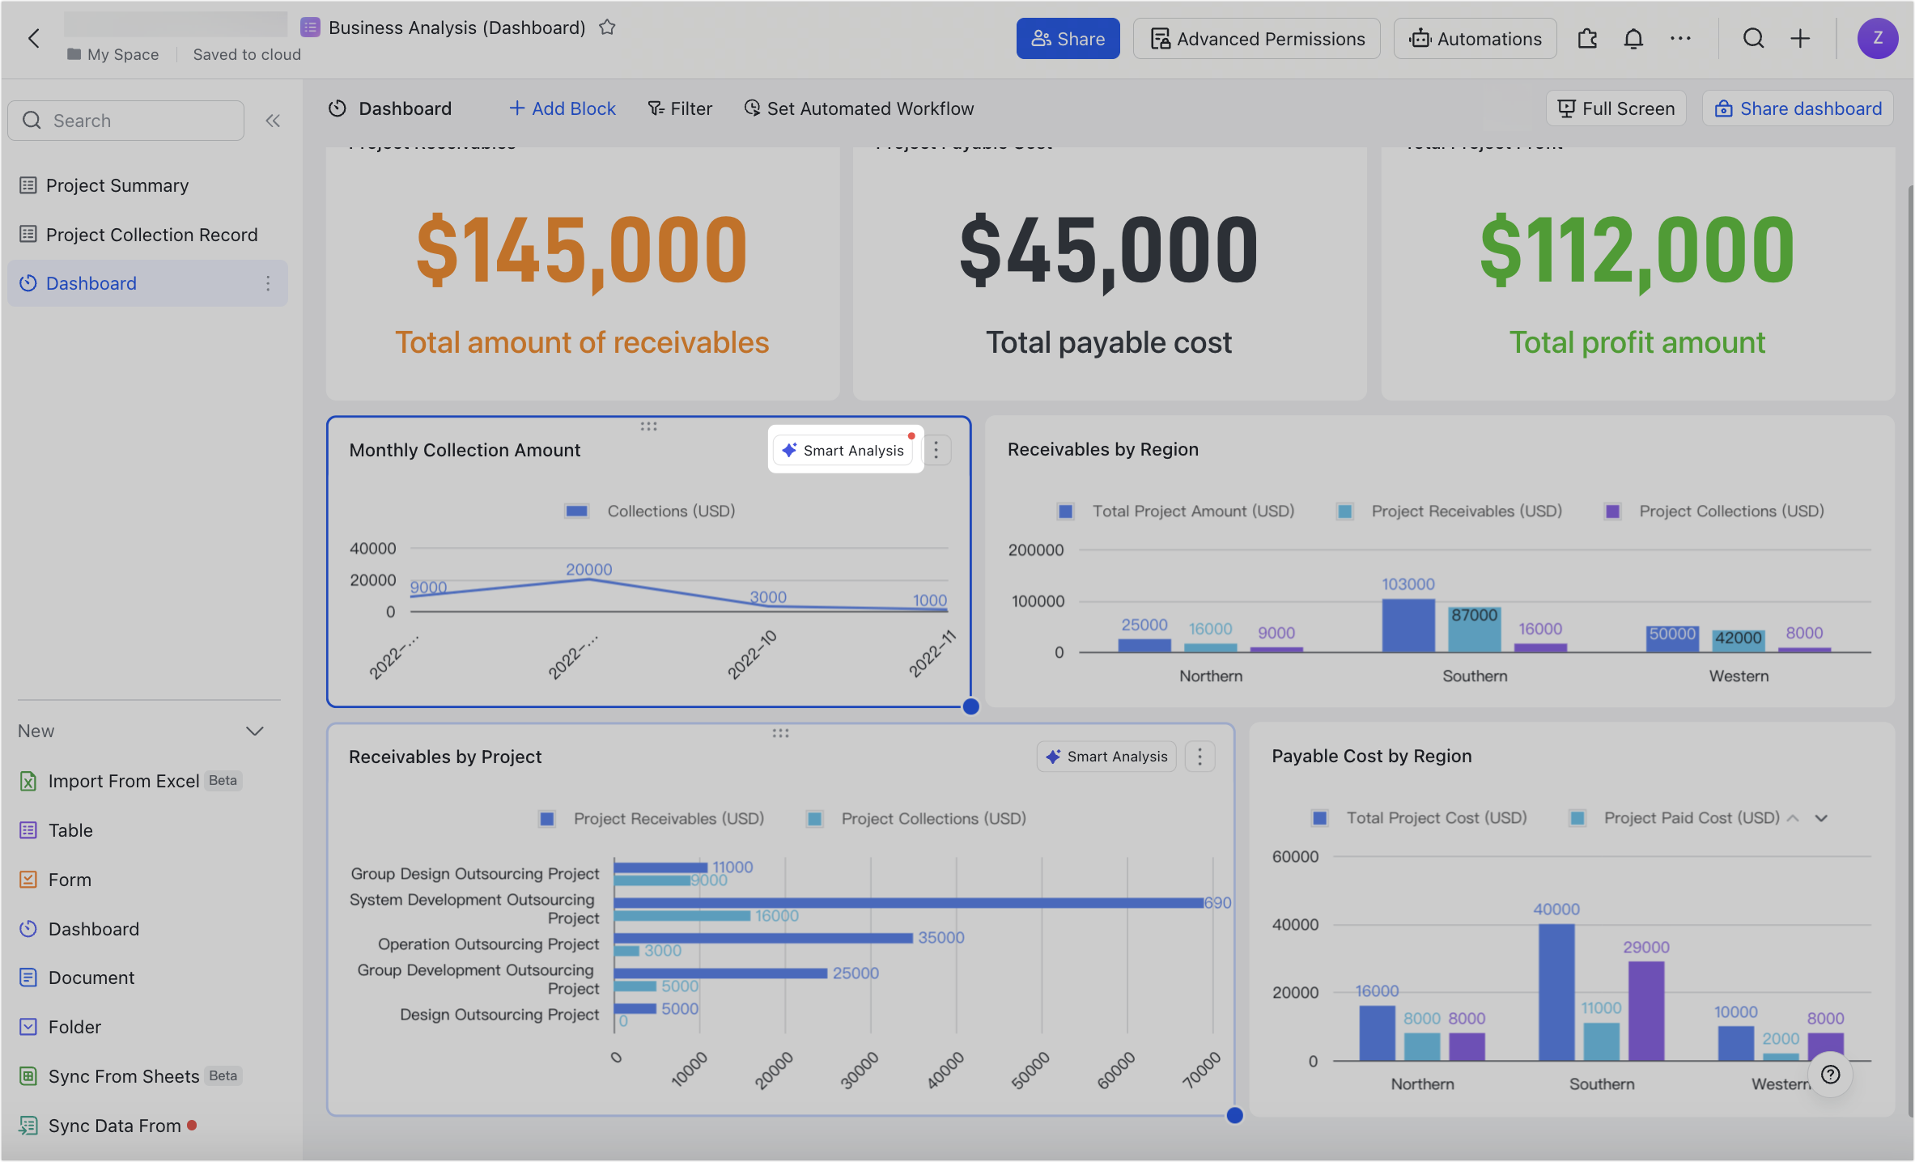1915x1162 pixels.
Task: Enter Full Screen mode
Action: (1615, 108)
